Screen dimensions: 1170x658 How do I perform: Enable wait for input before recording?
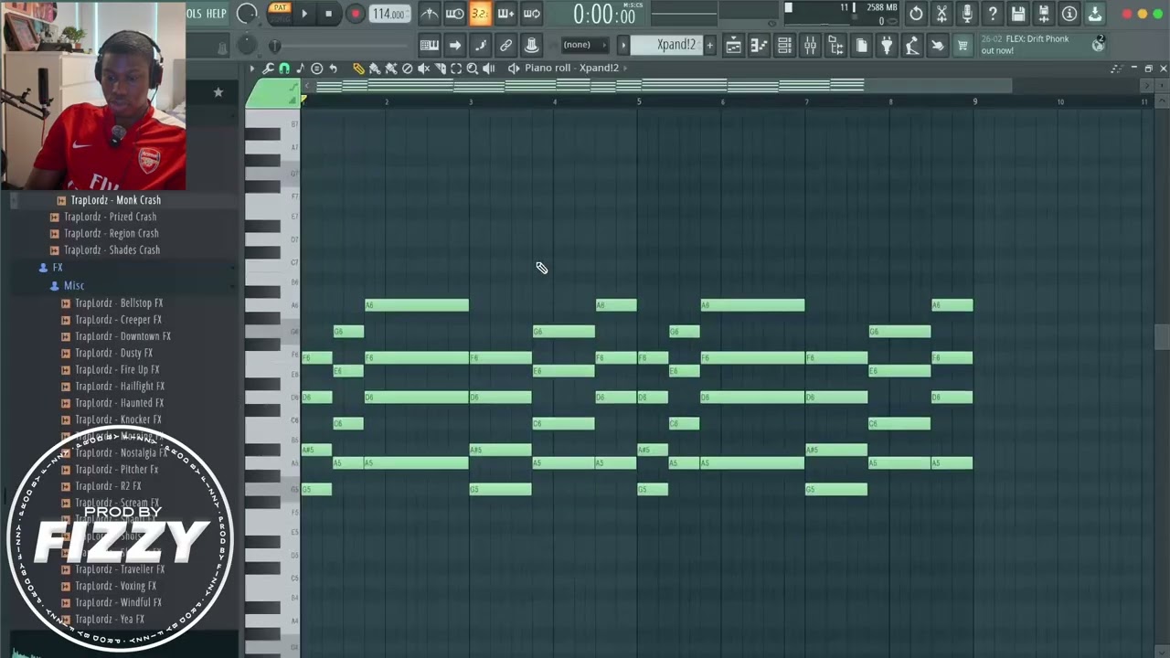(x=454, y=14)
